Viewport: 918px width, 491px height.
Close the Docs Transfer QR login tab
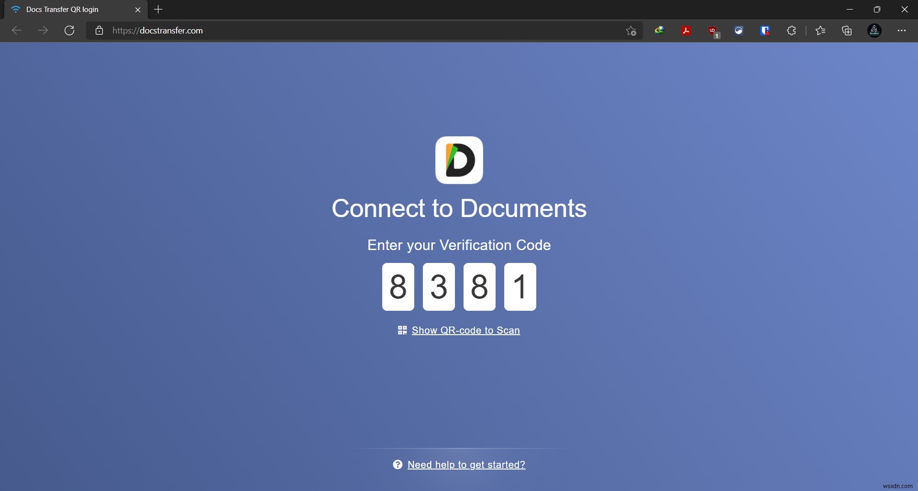[138, 10]
